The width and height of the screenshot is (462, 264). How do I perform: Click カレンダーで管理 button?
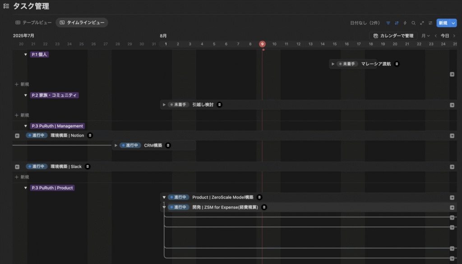393,36
